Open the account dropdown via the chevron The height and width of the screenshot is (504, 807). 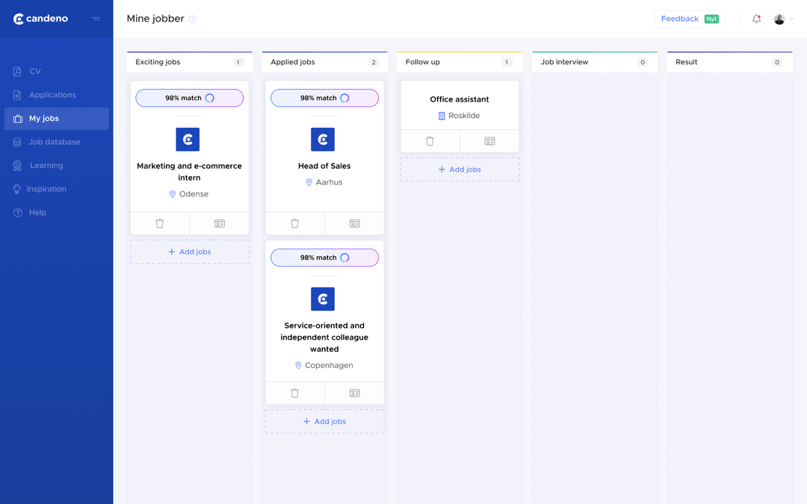click(x=791, y=19)
